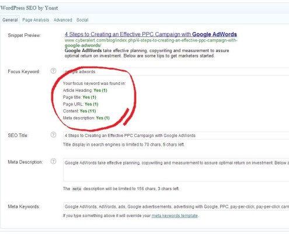Switch to the Social tab

click(x=82, y=20)
